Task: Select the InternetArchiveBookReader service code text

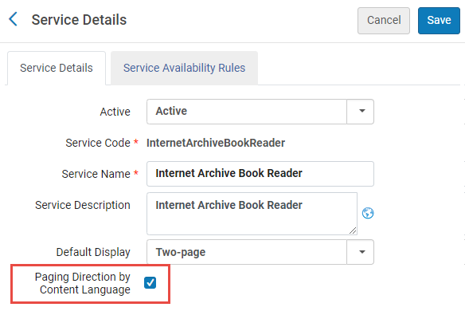Action: click(x=216, y=143)
